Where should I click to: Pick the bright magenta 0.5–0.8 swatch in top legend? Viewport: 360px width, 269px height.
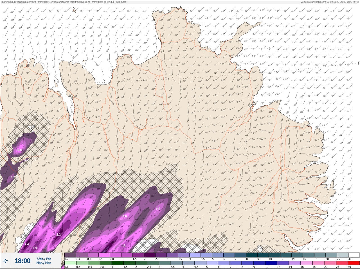click(104, 255)
